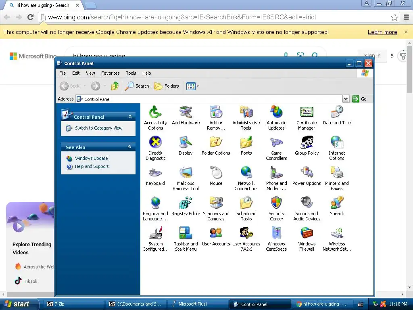Screen dimensions: 413x310
Task: Open Add Hardware wizard icon
Action: [x=186, y=115]
